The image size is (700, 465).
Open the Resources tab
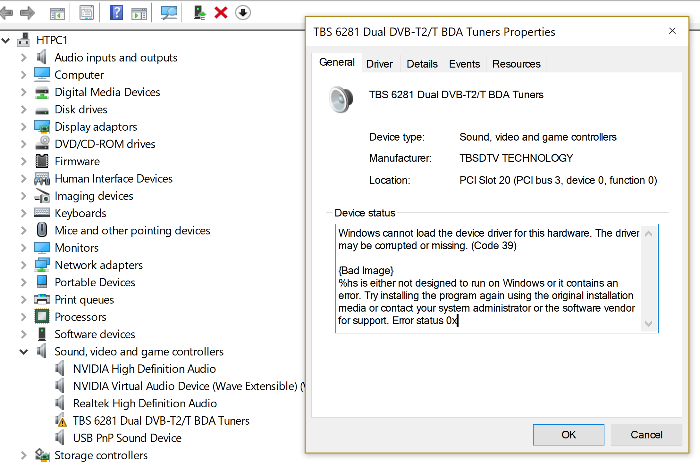coord(516,64)
